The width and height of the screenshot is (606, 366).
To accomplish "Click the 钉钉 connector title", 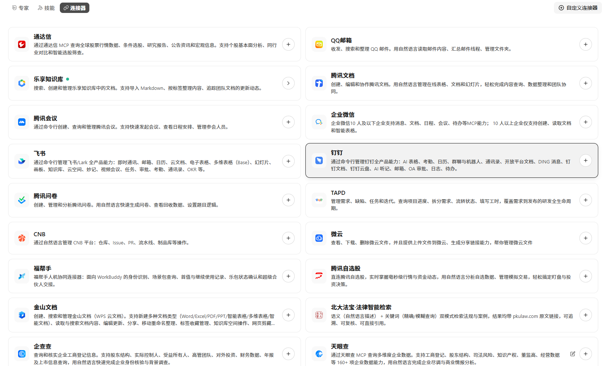I will click(337, 153).
